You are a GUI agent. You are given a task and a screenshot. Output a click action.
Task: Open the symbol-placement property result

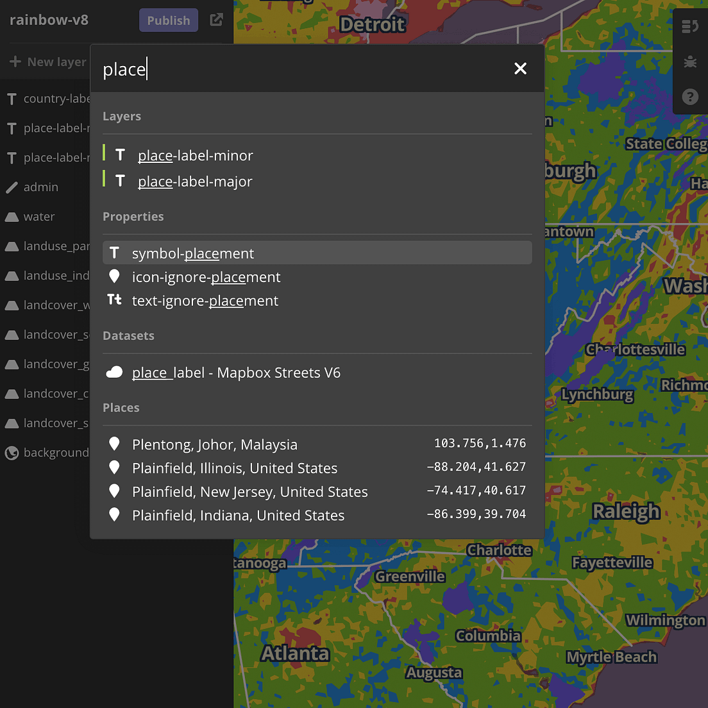pyautogui.click(x=192, y=253)
